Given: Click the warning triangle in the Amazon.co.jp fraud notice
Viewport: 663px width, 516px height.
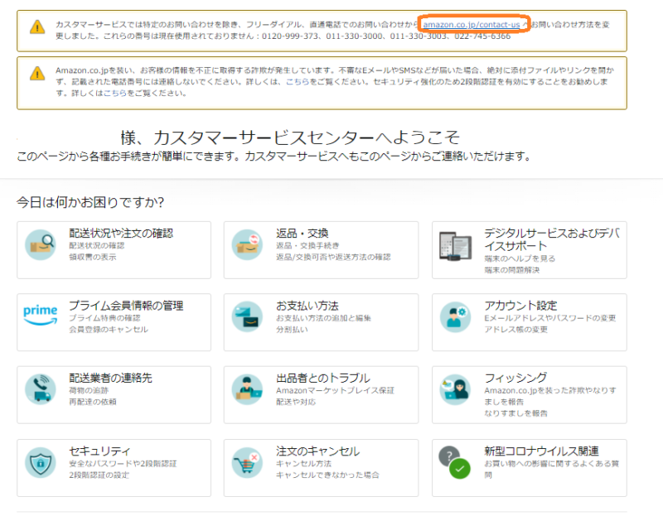Looking at the screenshot, I should click(37, 74).
